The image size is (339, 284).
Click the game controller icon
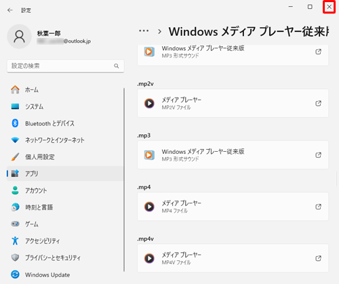point(15,224)
